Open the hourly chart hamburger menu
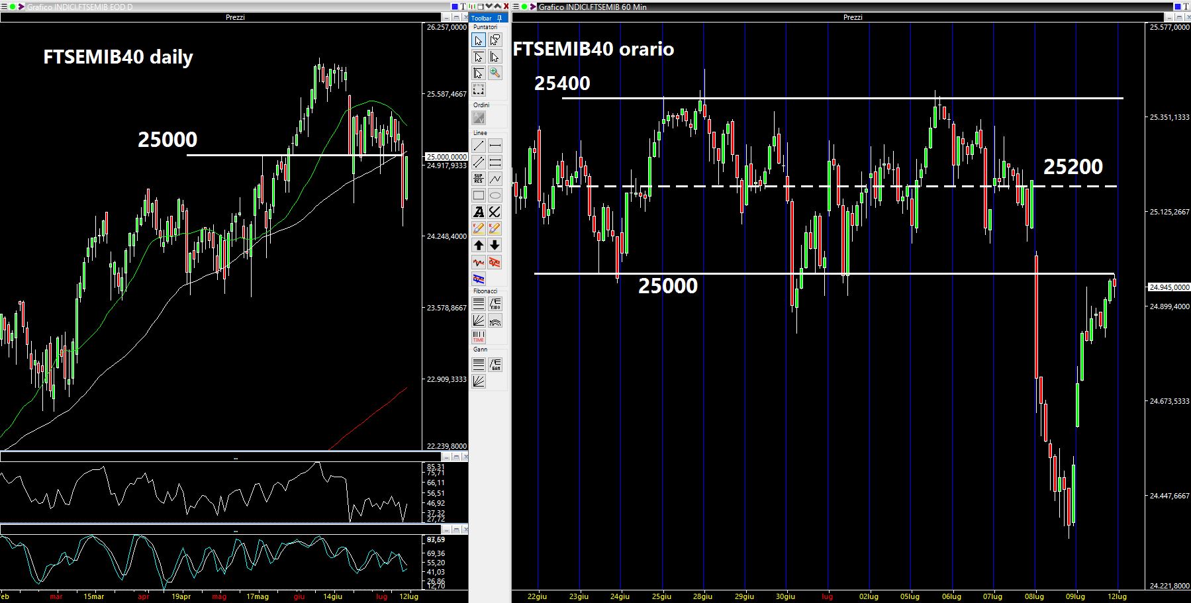1191x603 pixels. pyautogui.click(x=516, y=7)
